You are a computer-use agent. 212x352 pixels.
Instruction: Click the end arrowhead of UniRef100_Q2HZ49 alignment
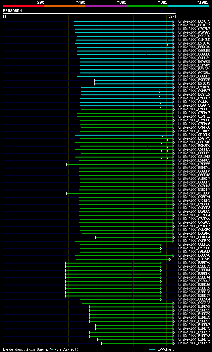170,260
